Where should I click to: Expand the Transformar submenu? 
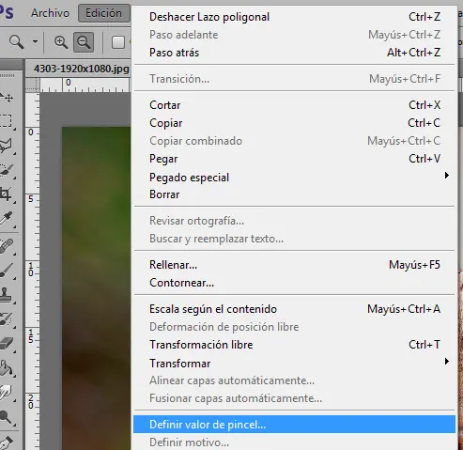[295, 364]
